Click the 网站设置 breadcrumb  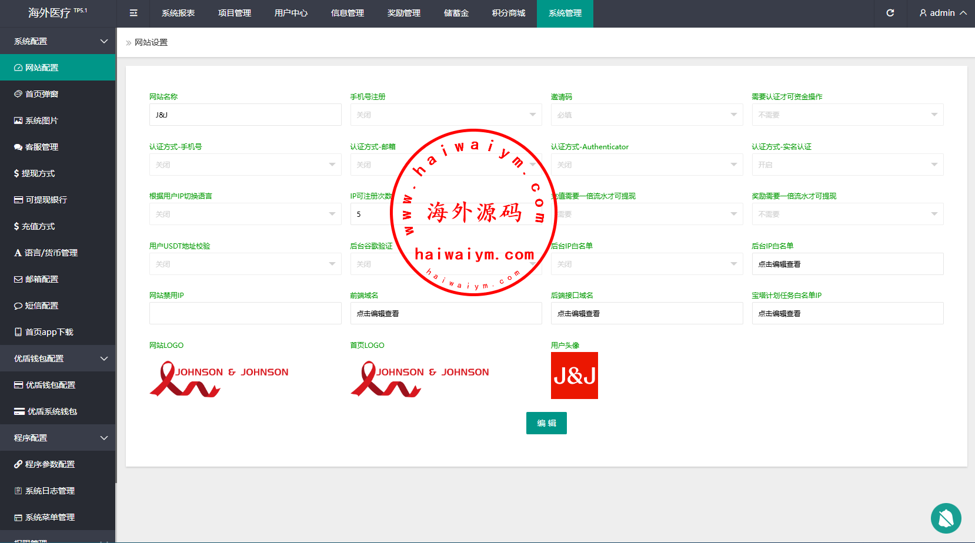coord(151,42)
